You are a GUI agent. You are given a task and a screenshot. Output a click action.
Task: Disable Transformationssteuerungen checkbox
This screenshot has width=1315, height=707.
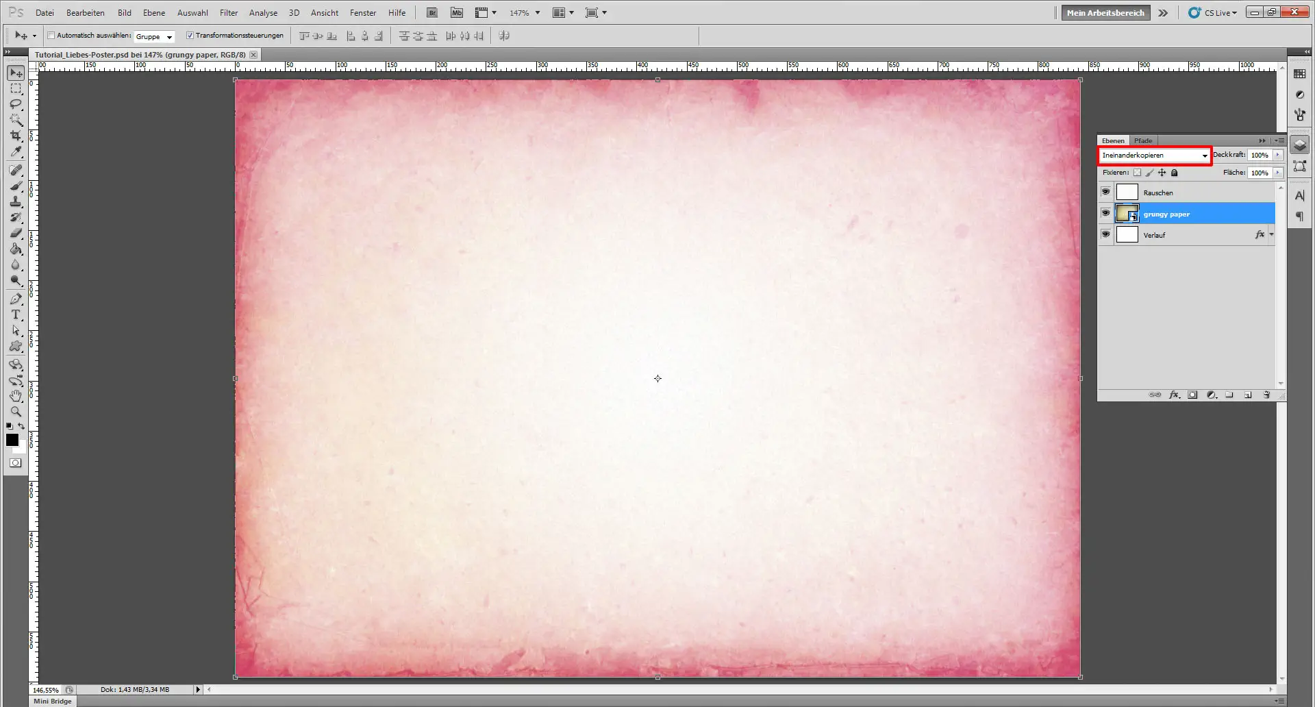191,36
